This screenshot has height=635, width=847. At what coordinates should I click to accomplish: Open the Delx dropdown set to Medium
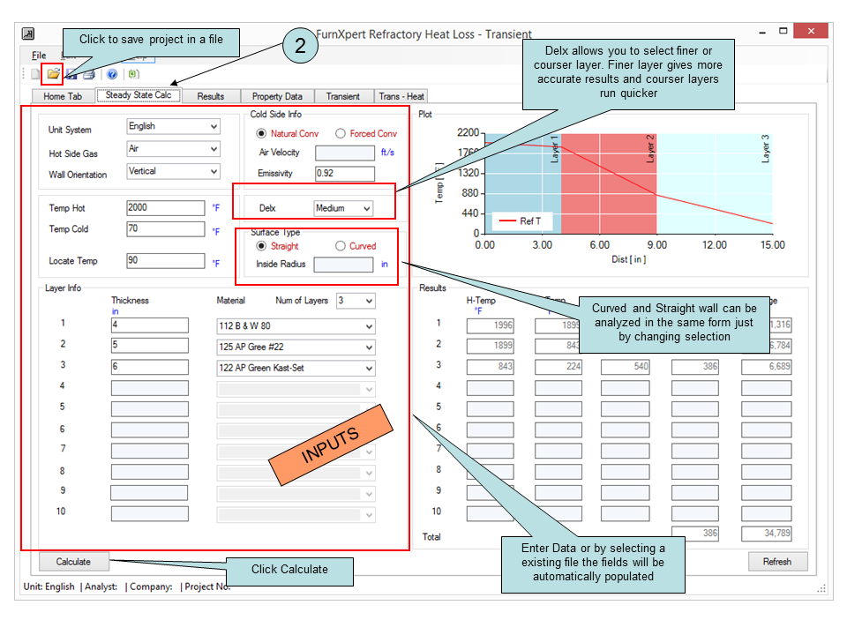(x=343, y=208)
